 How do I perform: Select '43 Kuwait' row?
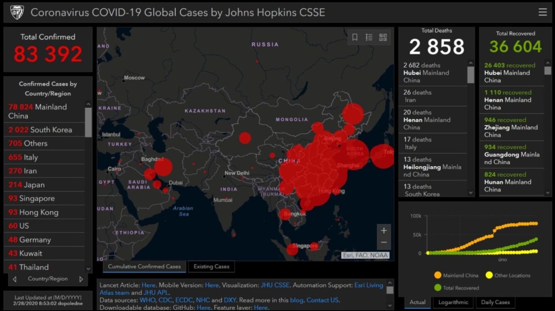coord(45,253)
